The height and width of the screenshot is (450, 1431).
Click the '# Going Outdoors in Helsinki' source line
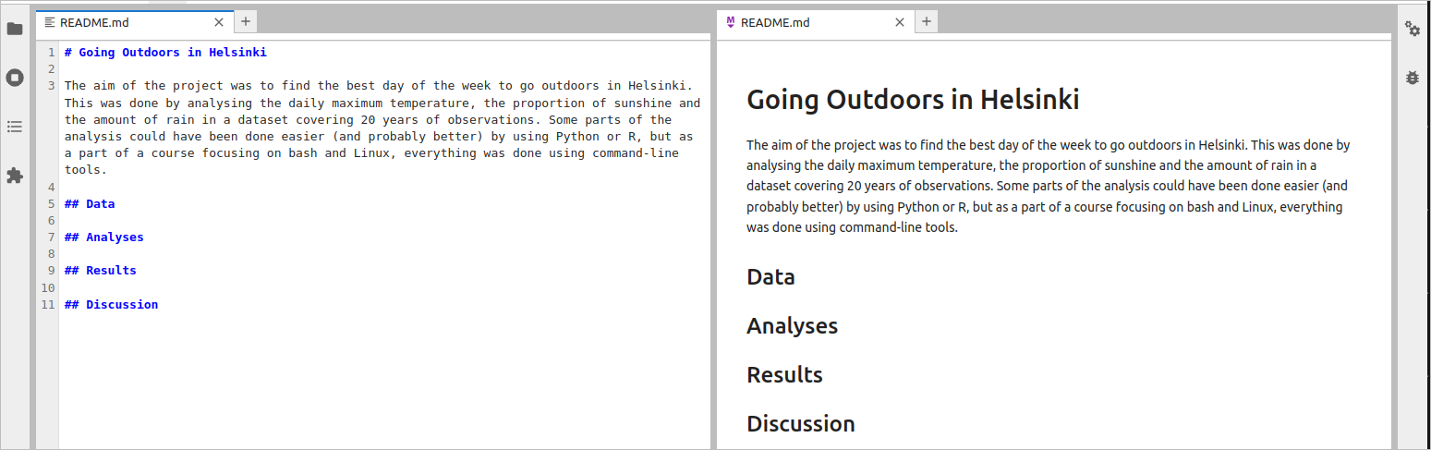pos(165,53)
